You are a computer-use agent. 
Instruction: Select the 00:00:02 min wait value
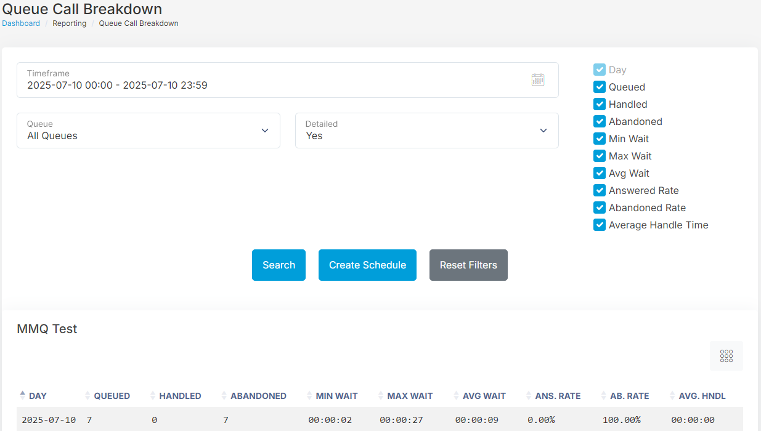tap(330, 420)
